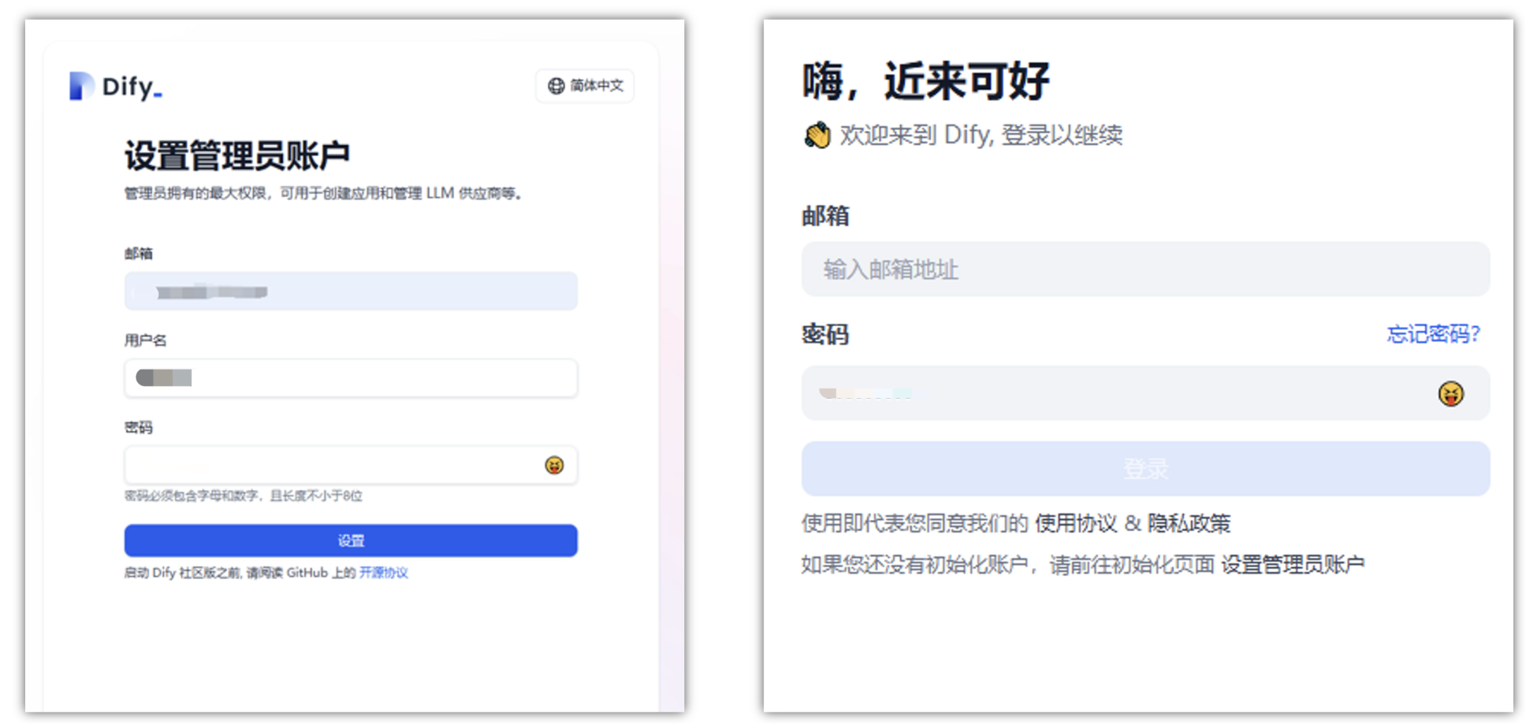
Task: Open the 开源协议 link
Action: click(384, 573)
